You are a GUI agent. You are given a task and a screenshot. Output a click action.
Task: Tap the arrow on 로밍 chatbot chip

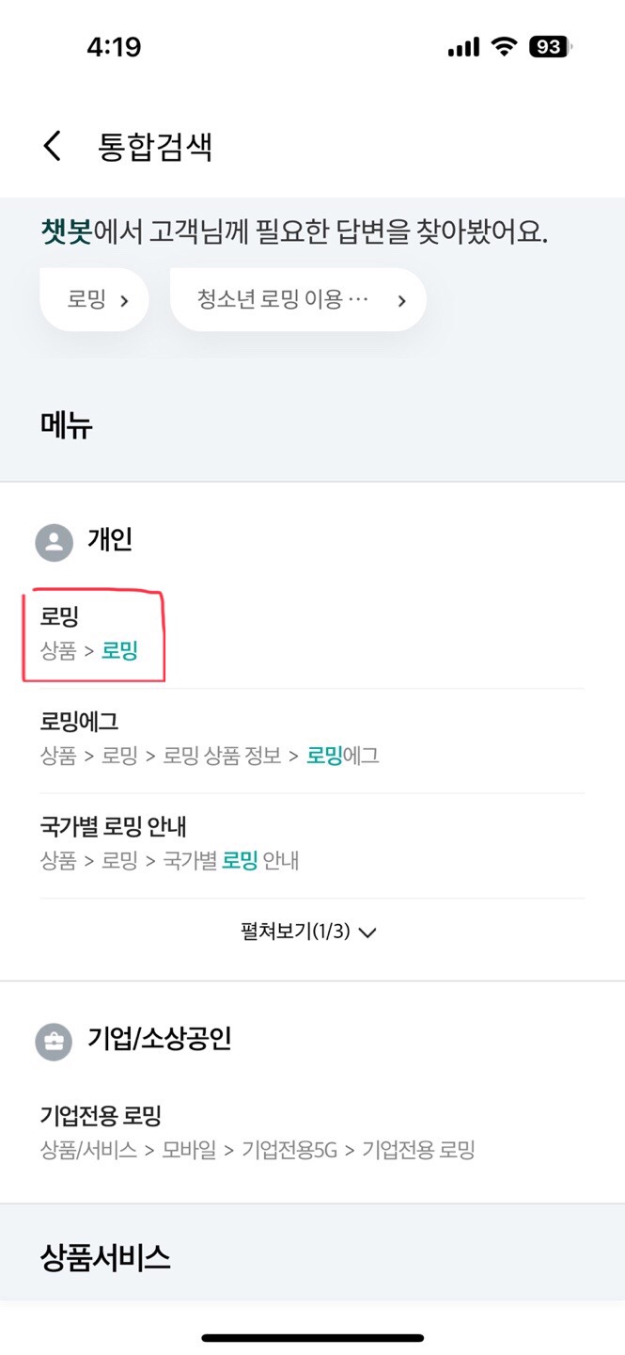[125, 301]
